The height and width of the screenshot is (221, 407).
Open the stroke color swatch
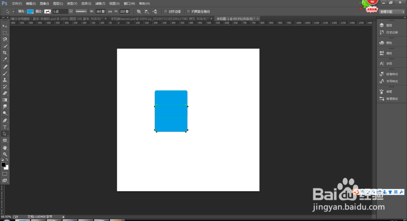click(48, 11)
